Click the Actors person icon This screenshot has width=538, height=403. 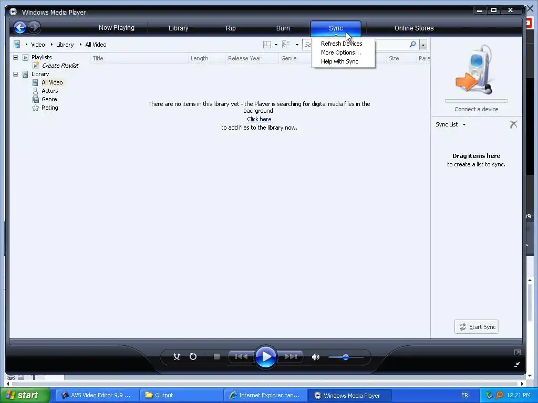(x=35, y=91)
